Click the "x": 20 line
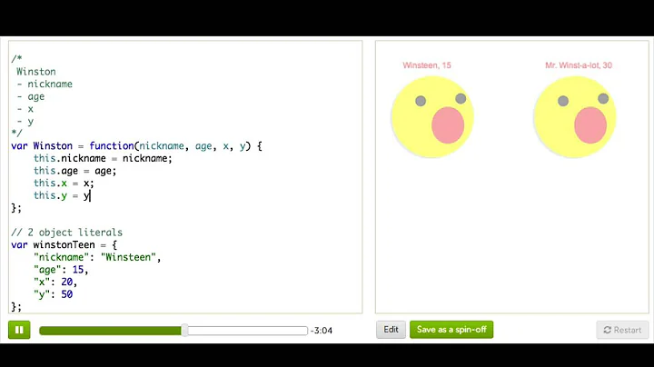This screenshot has width=654, height=367. [x=55, y=282]
